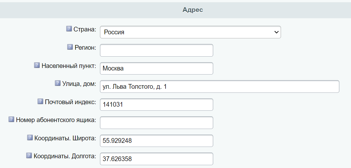This screenshot has height=168, width=351.
Task: Show help for Почтовый индекс field
Action: tap(40, 101)
